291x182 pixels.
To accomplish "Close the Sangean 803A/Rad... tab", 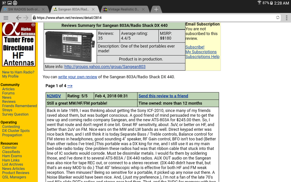I will [93, 9].
